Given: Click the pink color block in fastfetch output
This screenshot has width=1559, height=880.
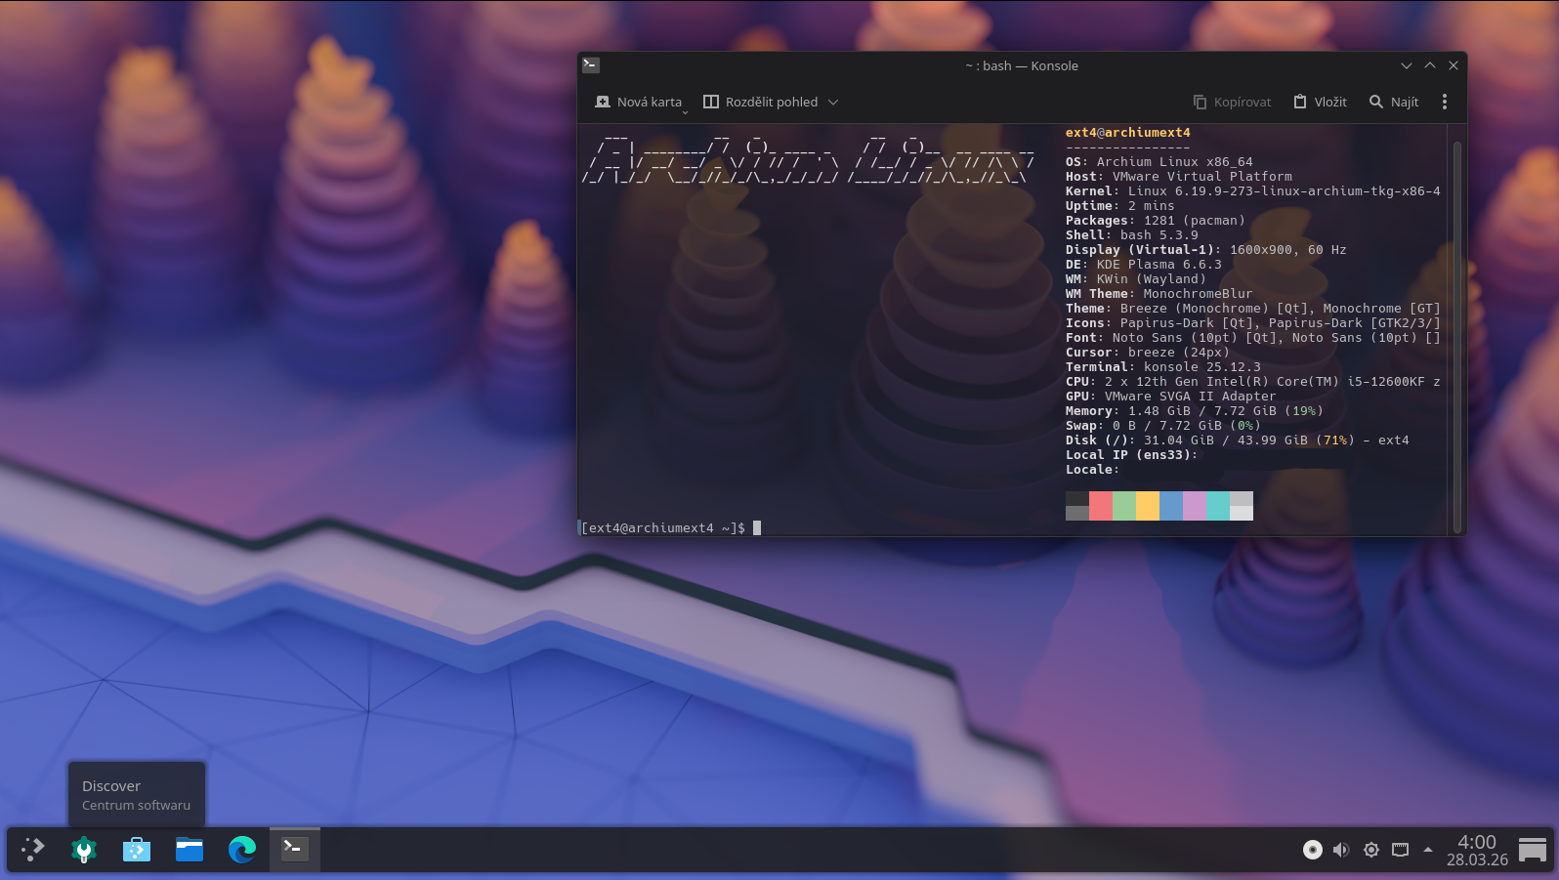Looking at the screenshot, I should pyautogui.click(x=1195, y=506).
